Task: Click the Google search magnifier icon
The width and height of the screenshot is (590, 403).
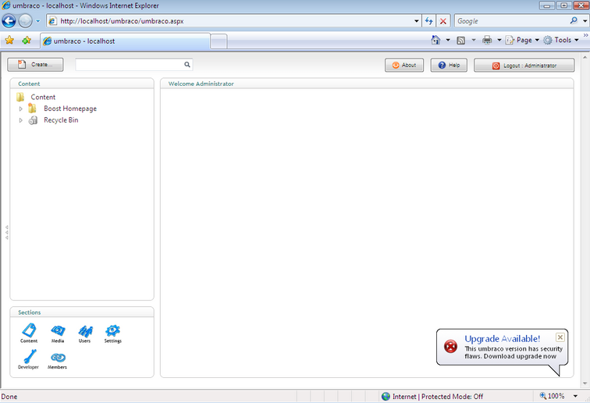Action: (x=574, y=21)
